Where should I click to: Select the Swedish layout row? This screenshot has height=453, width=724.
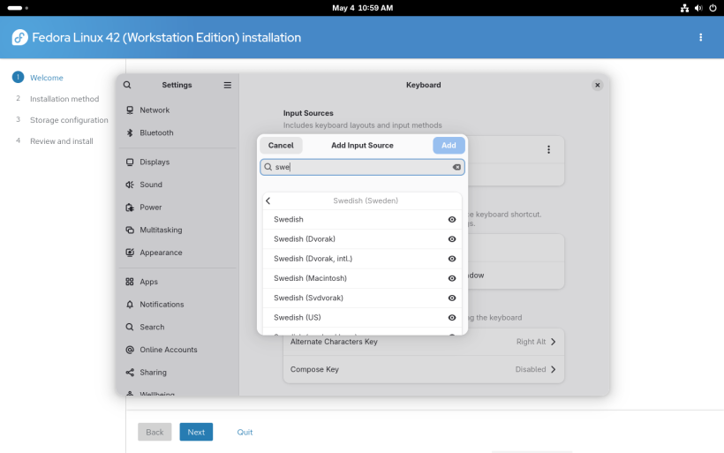click(362, 220)
